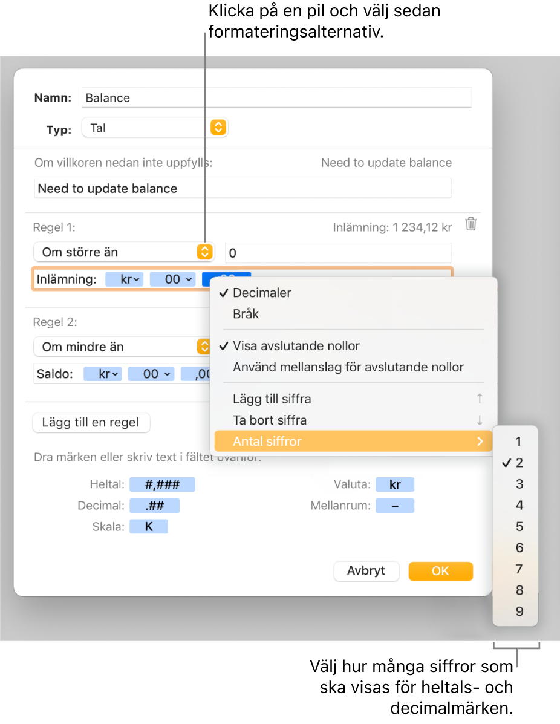Image resolution: width=560 pixels, height=724 pixels.
Task: Choose Ta bort siffra menu item
Action: 353,420
